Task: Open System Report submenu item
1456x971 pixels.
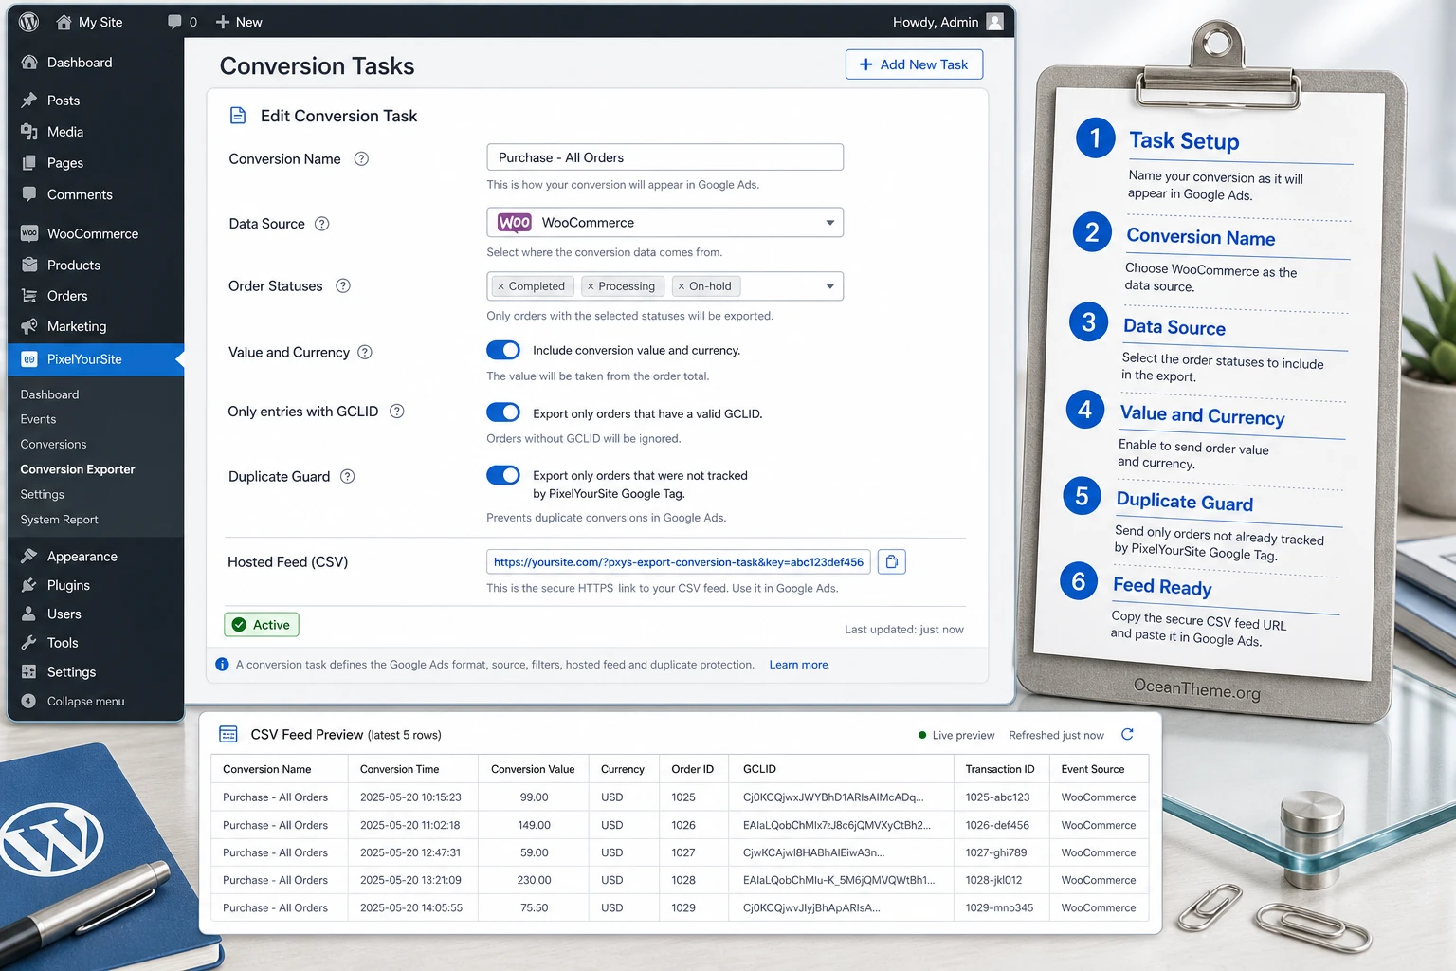Action: 59,520
